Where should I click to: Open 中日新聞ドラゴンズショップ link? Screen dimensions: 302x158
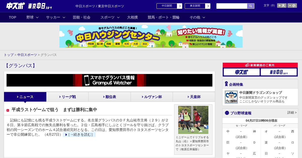tap(260, 93)
